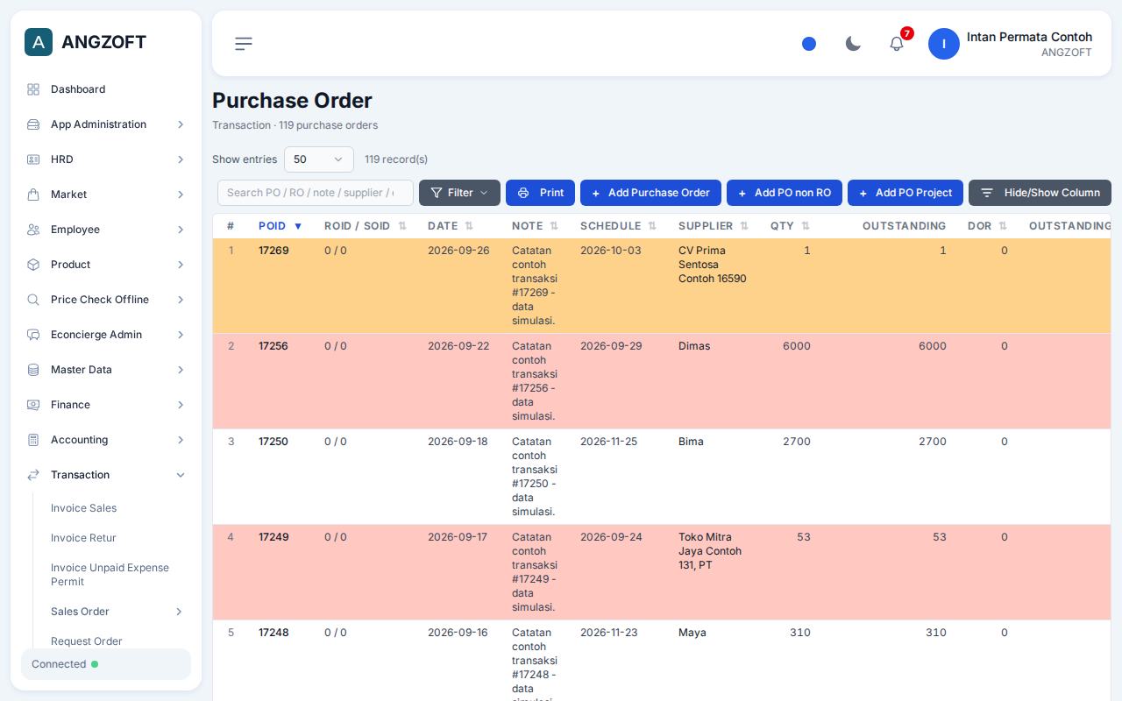The height and width of the screenshot is (701, 1122).
Task: Open the user avatar for Intan Permata Contoh
Action: (944, 44)
